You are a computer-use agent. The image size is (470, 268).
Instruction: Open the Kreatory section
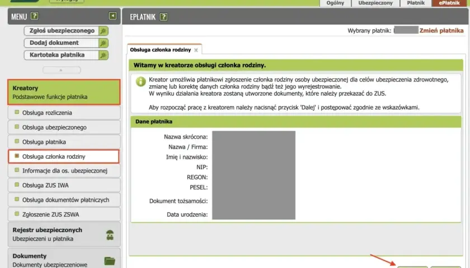(x=64, y=92)
